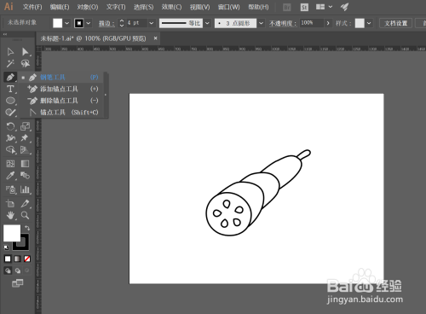
Task: Select the Magic Wand tool
Action: pyautogui.click(x=10, y=63)
